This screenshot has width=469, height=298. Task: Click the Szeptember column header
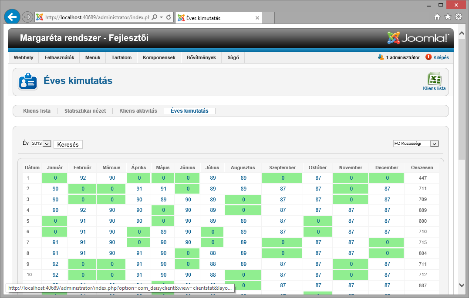pos(282,167)
